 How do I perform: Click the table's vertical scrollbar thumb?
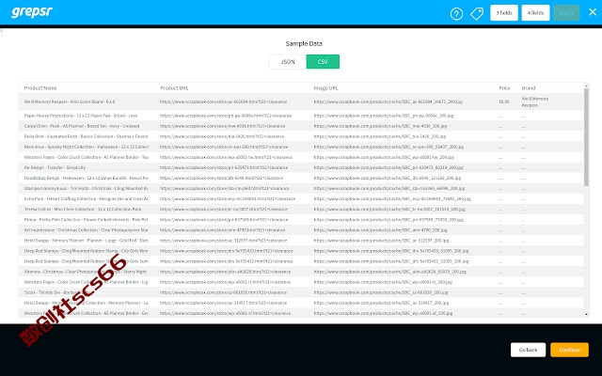point(586,137)
